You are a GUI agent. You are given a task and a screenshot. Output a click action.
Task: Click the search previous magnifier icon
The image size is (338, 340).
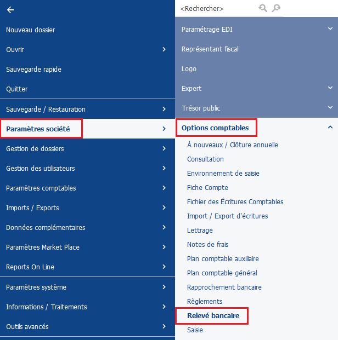click(x=263, y=8)
